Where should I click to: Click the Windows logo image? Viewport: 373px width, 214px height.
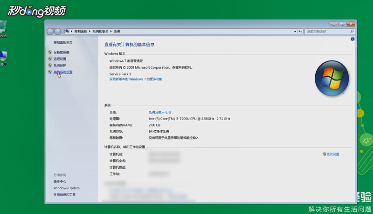pyautogui.click(x=332, y=78)
